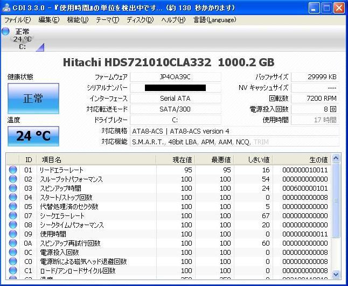Open the 機能(U) menu
The height and width of the screenshot is (286, 348).
click(x=78, y=20)
